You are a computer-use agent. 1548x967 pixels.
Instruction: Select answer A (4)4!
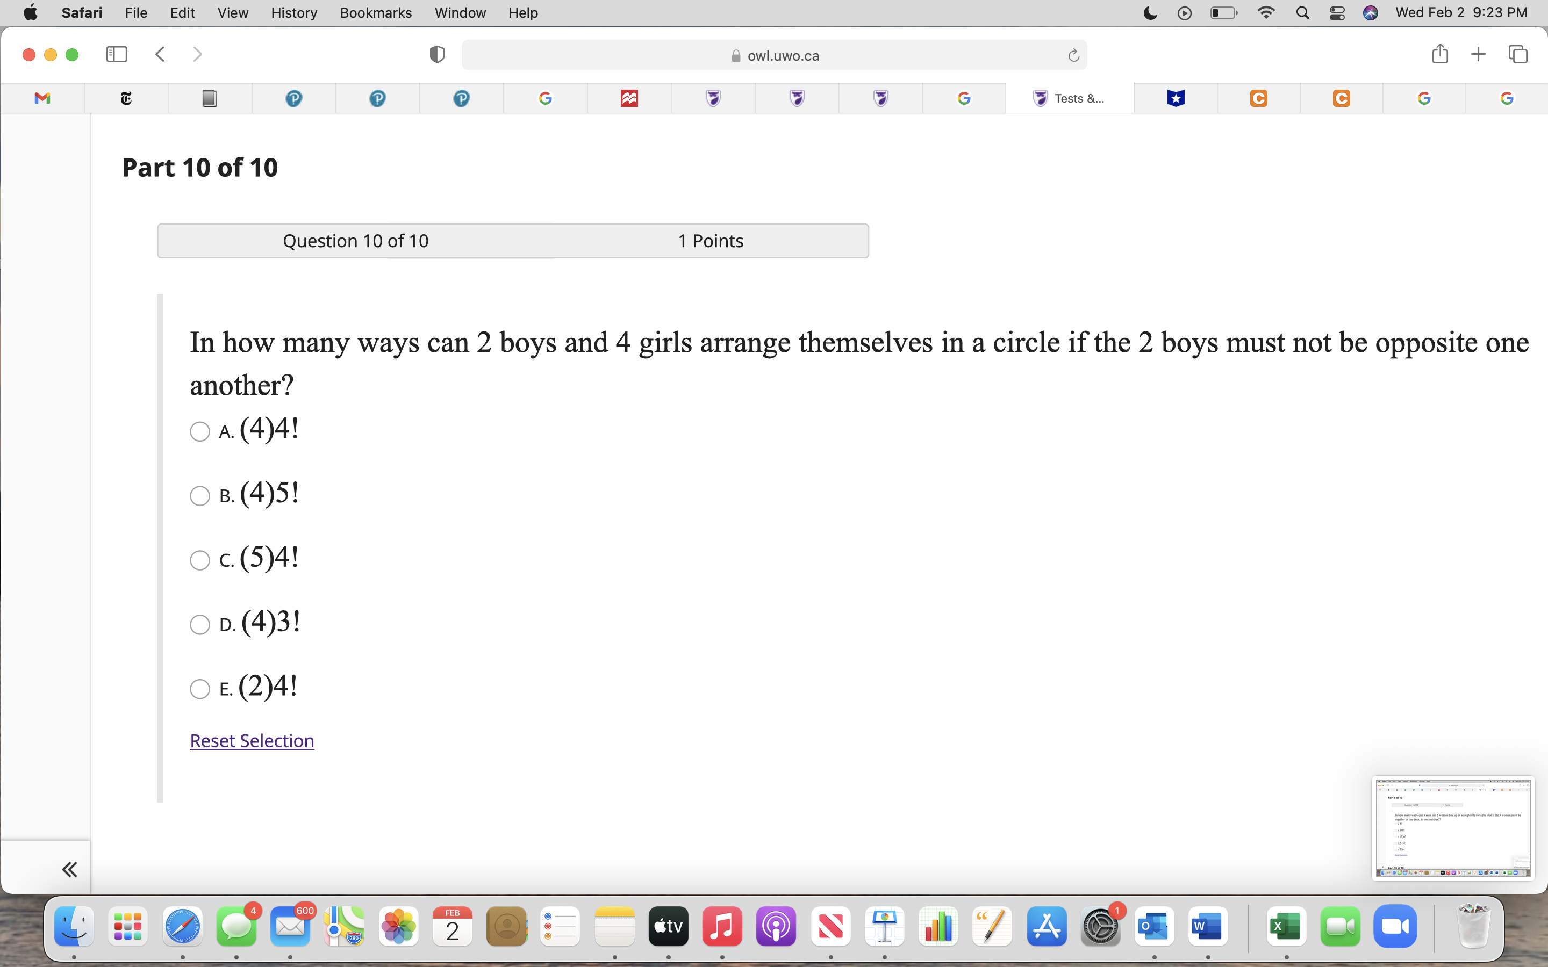[x=199, y=432]
